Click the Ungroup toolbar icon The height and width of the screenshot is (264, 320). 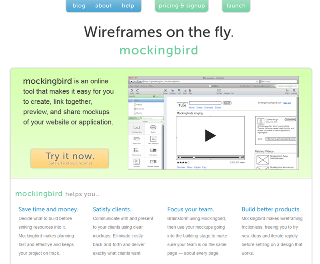pos(172,91)
